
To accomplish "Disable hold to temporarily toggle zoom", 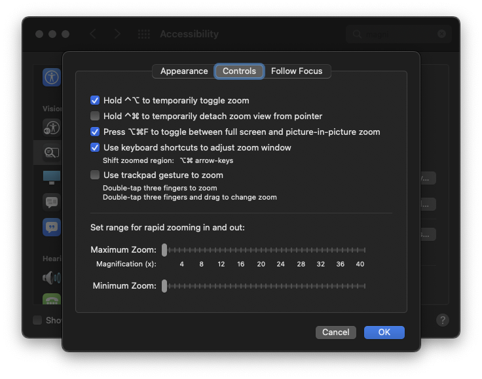I will 95,101.
